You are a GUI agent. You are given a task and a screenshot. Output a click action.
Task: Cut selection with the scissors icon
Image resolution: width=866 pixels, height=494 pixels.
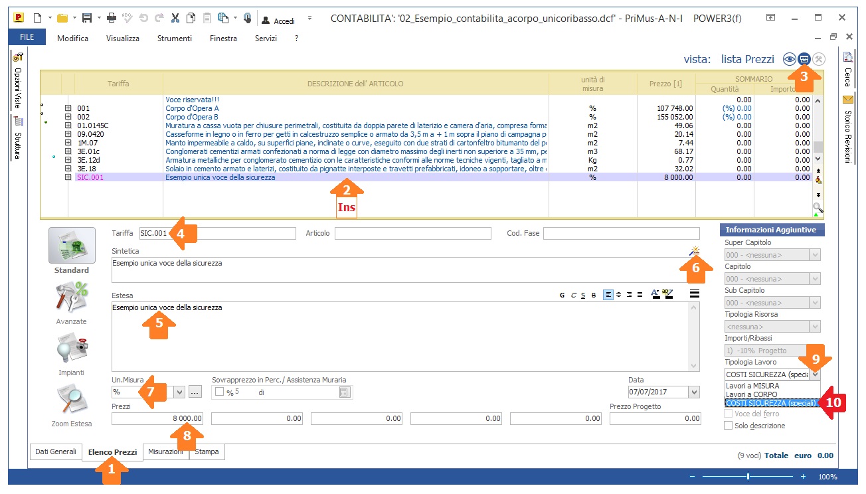(x=175, y=19)
